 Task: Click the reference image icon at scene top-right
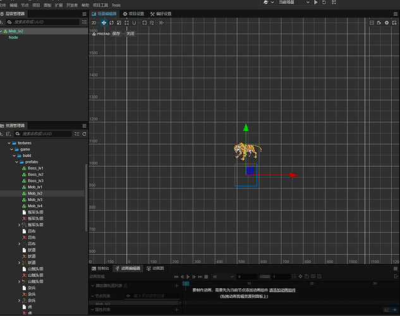coord(372,23)
